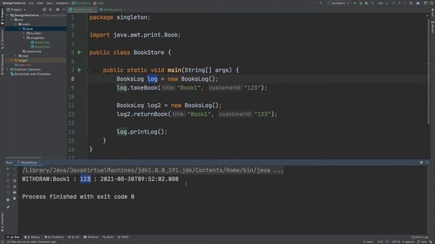Open Run panel settings gear
Screen dimensions: 435x244
(x=421, y=163)
